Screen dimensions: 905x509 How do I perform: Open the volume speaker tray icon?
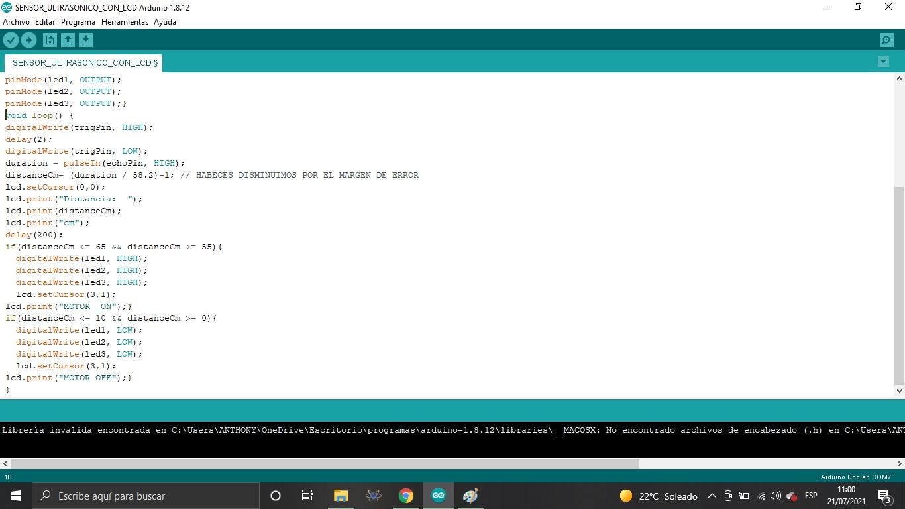(775, 496)
